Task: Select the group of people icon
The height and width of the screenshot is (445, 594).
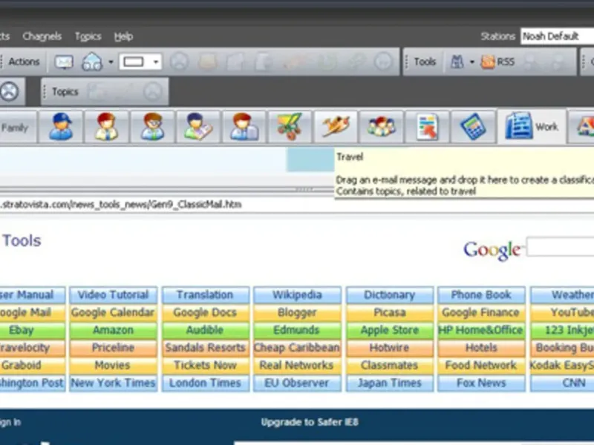Action: click(x=381, y=127)
